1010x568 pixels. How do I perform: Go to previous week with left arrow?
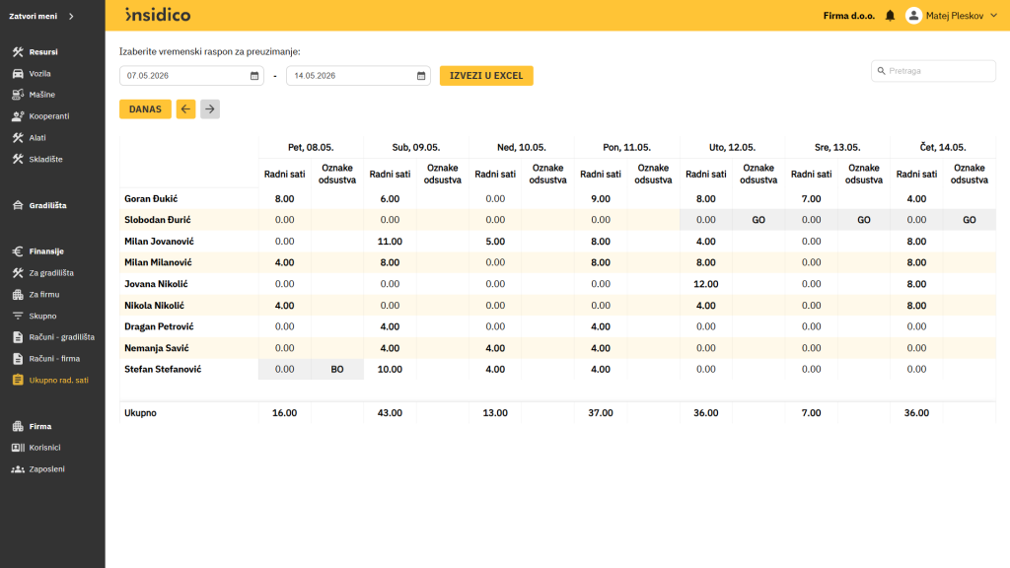point(185,108)
